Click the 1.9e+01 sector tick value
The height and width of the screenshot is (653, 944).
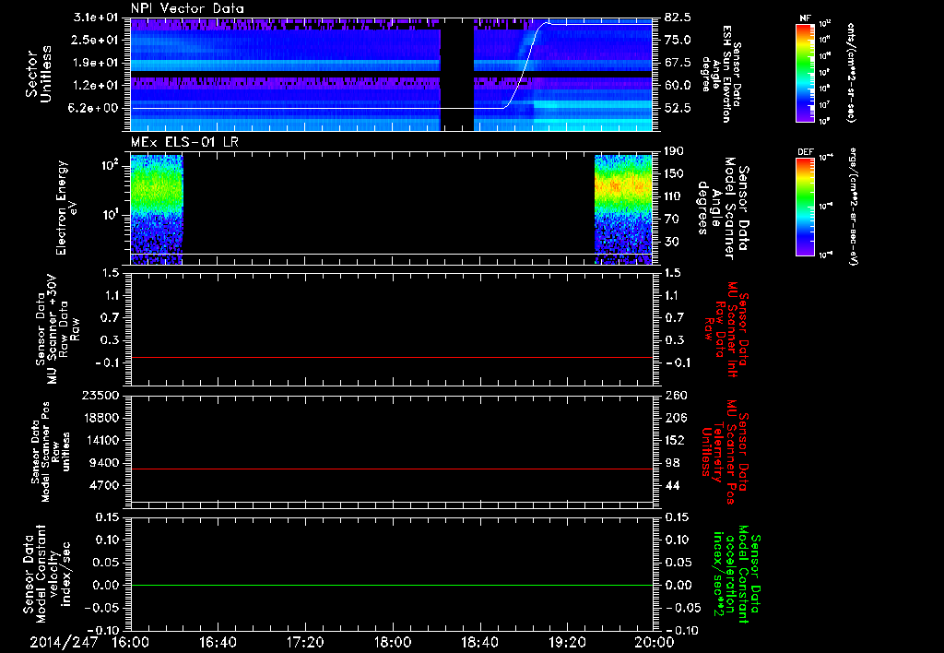point(98,63)
